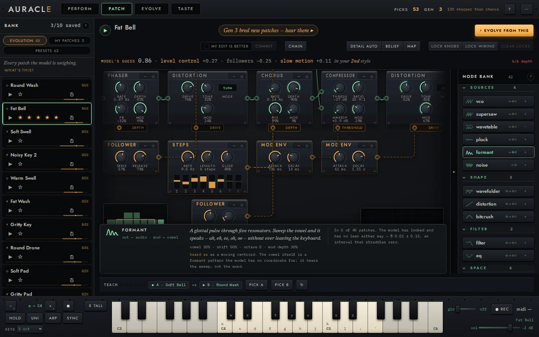This screenshot has width=539, height=337.
Task: Save the Round Drone patch
Action: (x=72, y=257)
